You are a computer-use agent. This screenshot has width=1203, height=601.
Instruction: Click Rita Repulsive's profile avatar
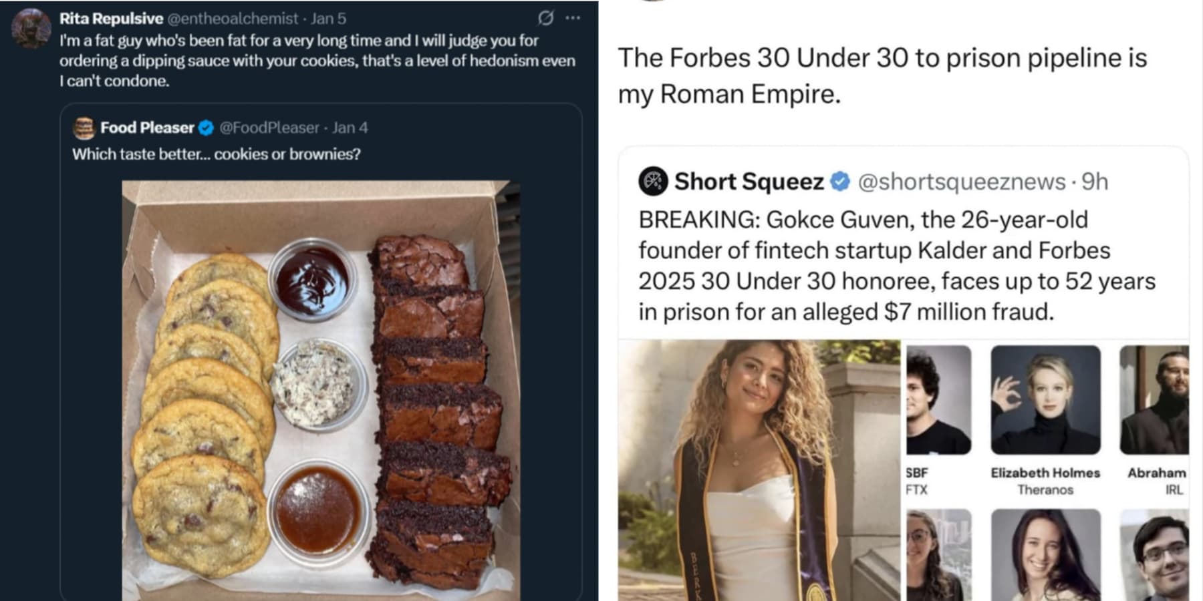[x=31, y=29]
